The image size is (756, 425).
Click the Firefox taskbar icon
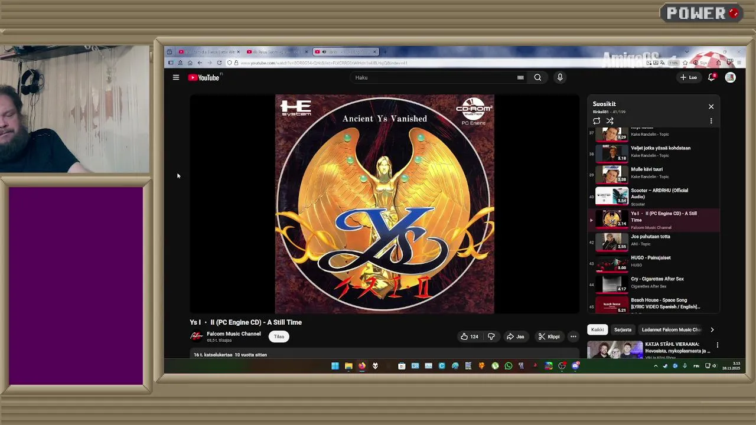[361, 366]
